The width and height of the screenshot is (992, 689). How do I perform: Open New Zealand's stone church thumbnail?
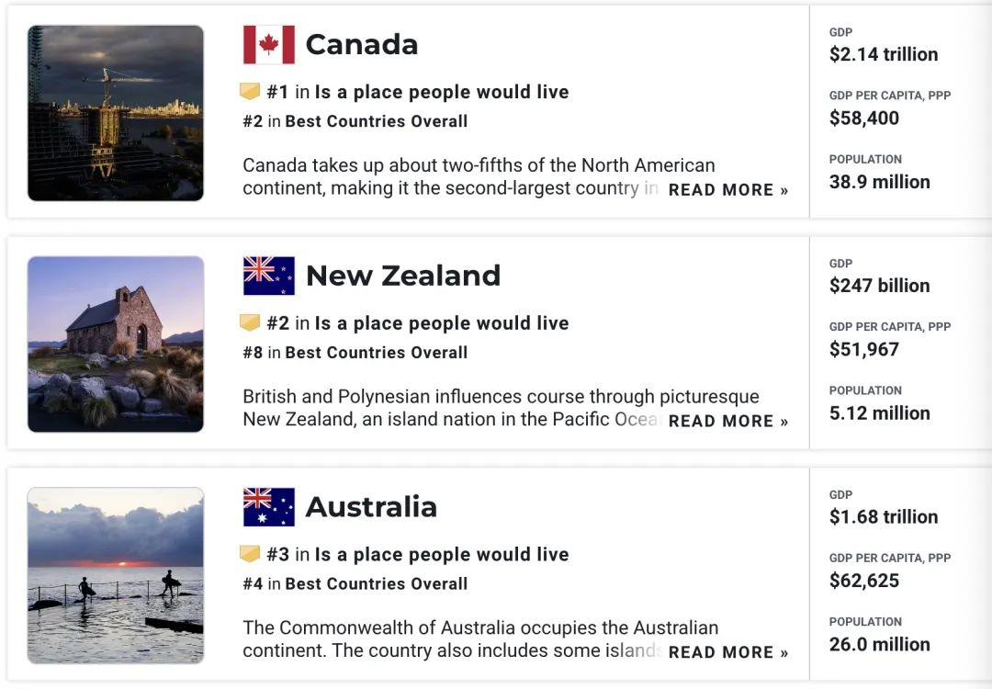(116, 344)
